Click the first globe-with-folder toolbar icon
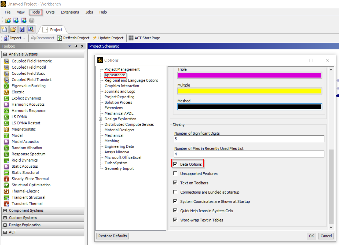 (8, 20)
